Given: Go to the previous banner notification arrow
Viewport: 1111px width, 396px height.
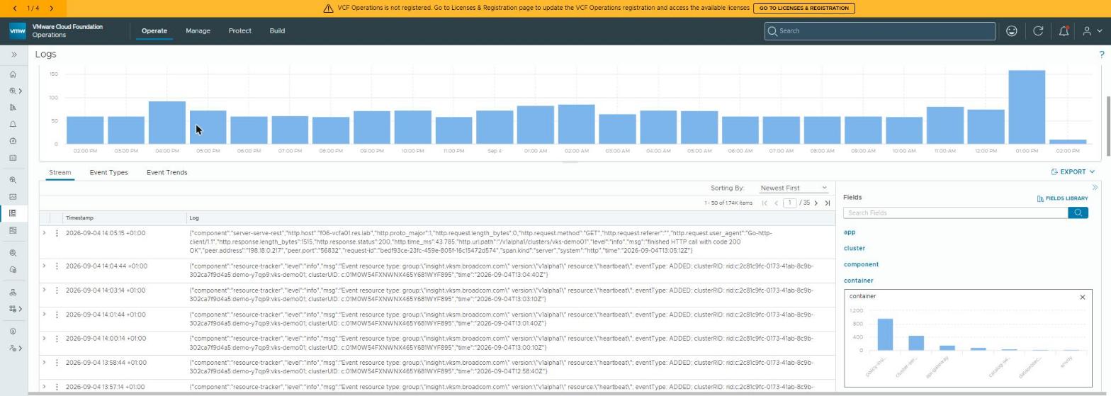Looking at the screenshot, I should click(x=15, y=9).
